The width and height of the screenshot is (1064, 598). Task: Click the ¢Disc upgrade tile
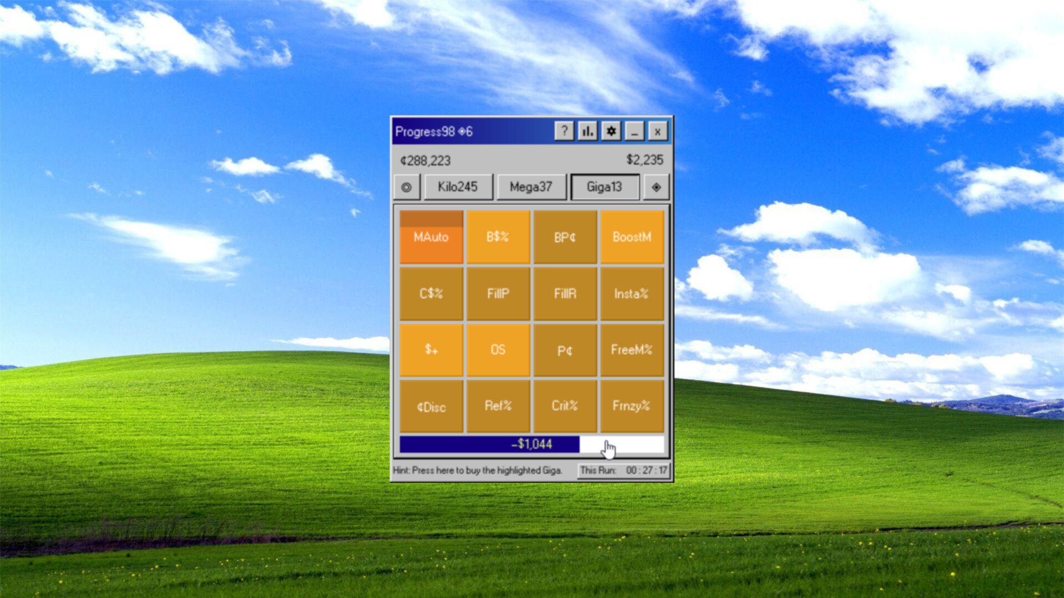click(x=431, y=406)
